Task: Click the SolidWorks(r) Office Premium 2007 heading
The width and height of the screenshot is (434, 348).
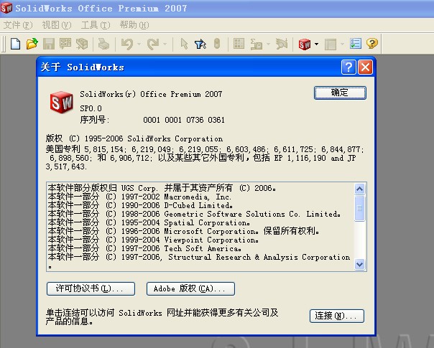Action: click(151, 94)
